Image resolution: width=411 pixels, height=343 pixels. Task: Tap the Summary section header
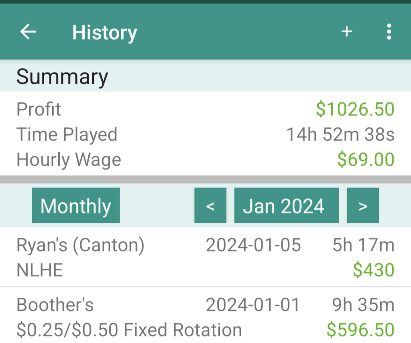62,76
